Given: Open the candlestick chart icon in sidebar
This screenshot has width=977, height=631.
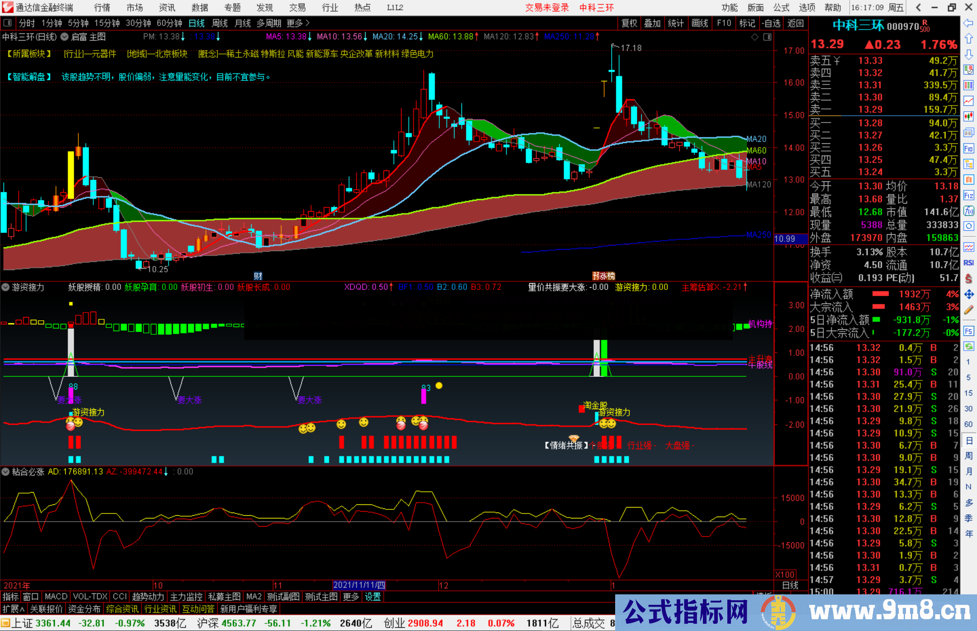Looking at the screenshot, I should point(968,116).
